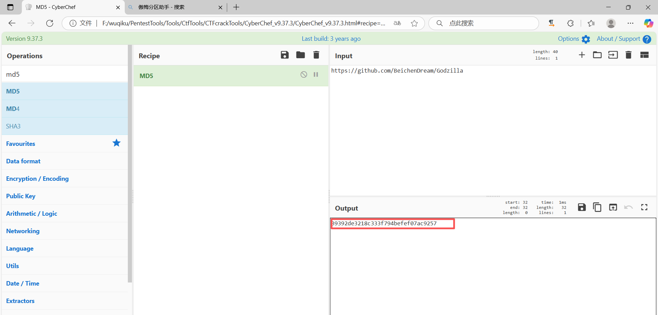Add page to favorites star
The width and height of the screenshot is (658, 315).
click(414, 23)
